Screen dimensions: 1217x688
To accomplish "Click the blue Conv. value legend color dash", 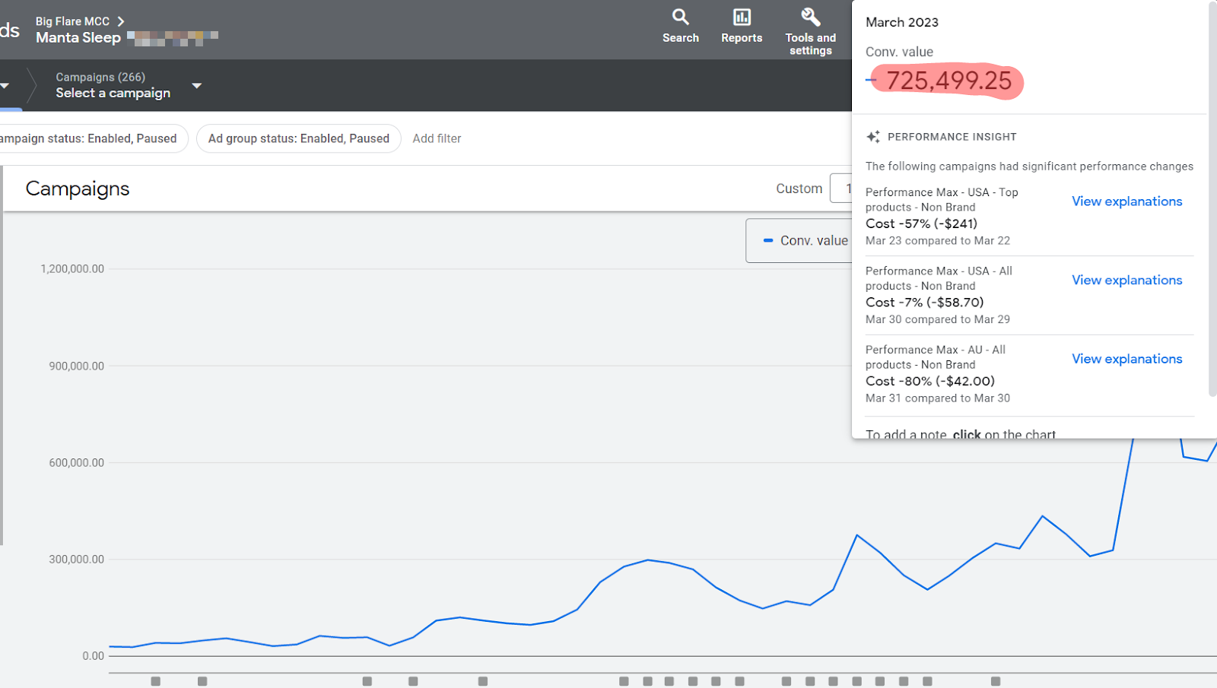I will click(x=768, y=241).
